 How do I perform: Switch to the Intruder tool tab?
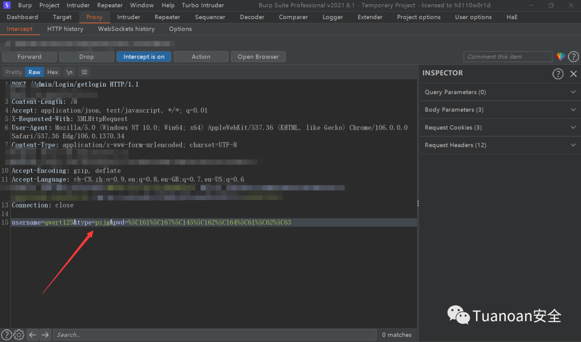pyautogui.click(x=129, y=17)
